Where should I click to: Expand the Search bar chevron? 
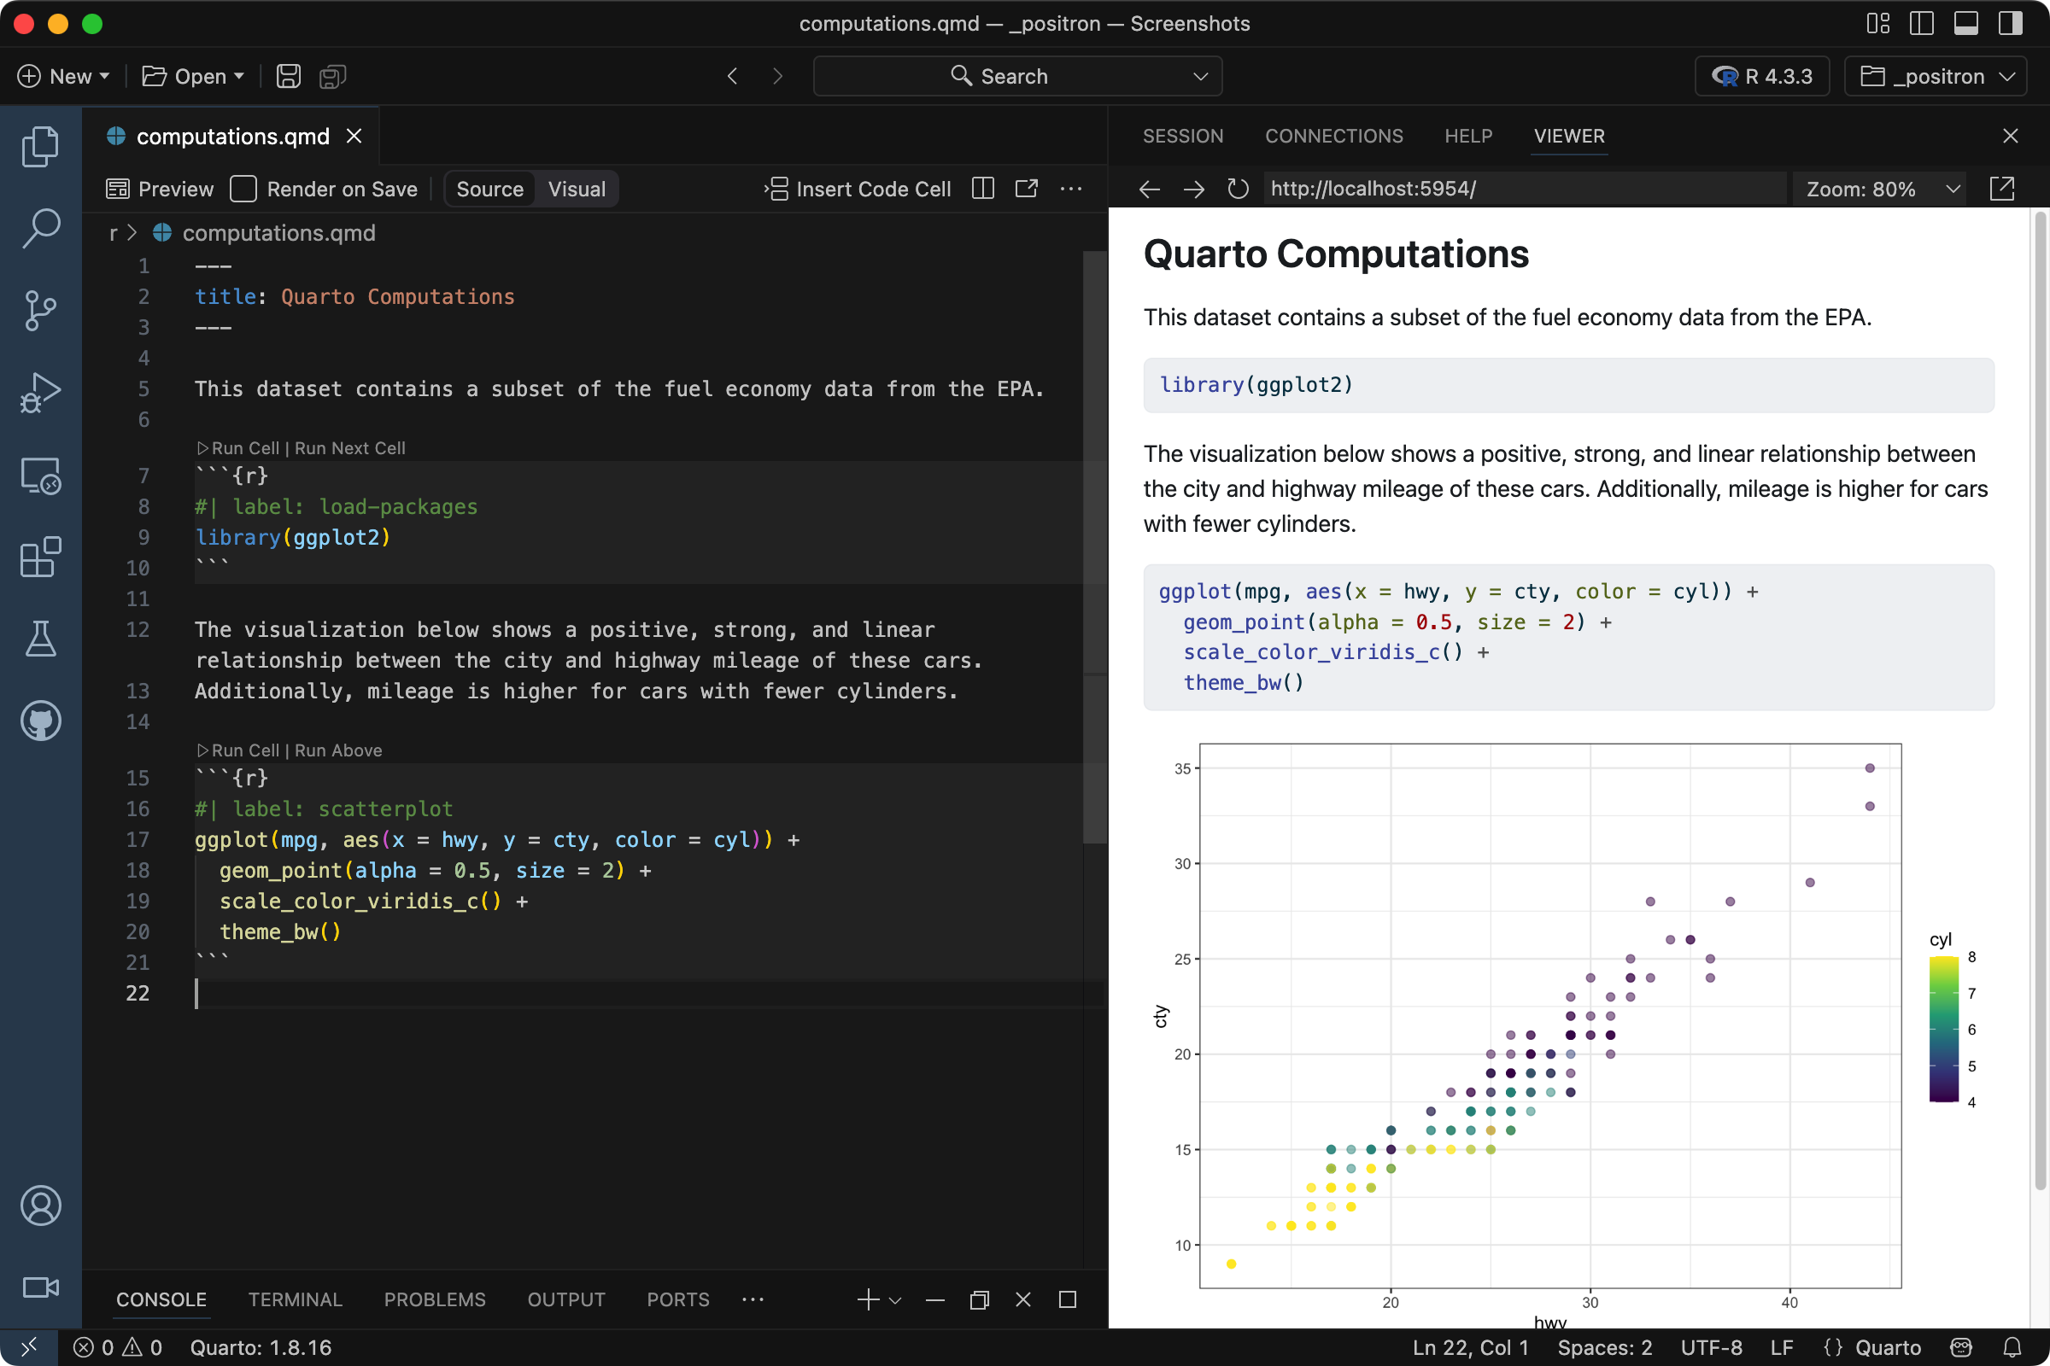[1201, 76]
